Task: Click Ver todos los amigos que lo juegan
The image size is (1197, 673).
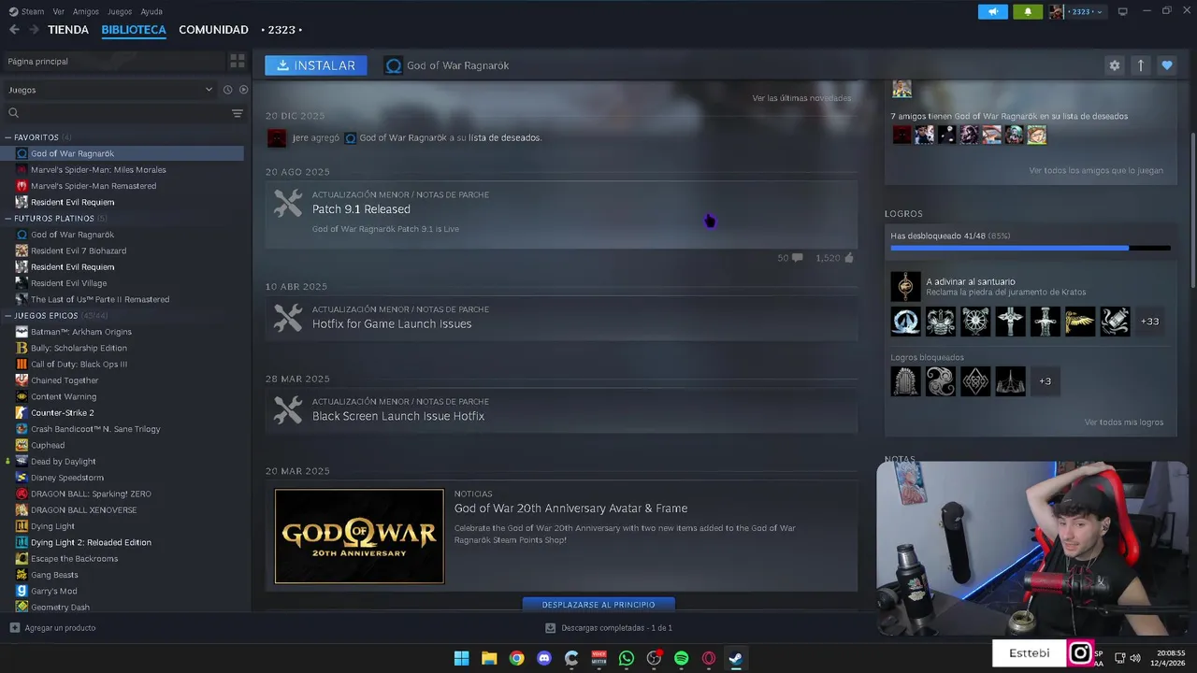Action: point(1096,171)
